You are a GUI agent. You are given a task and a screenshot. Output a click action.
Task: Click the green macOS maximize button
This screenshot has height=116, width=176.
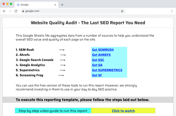coord(11,4)
